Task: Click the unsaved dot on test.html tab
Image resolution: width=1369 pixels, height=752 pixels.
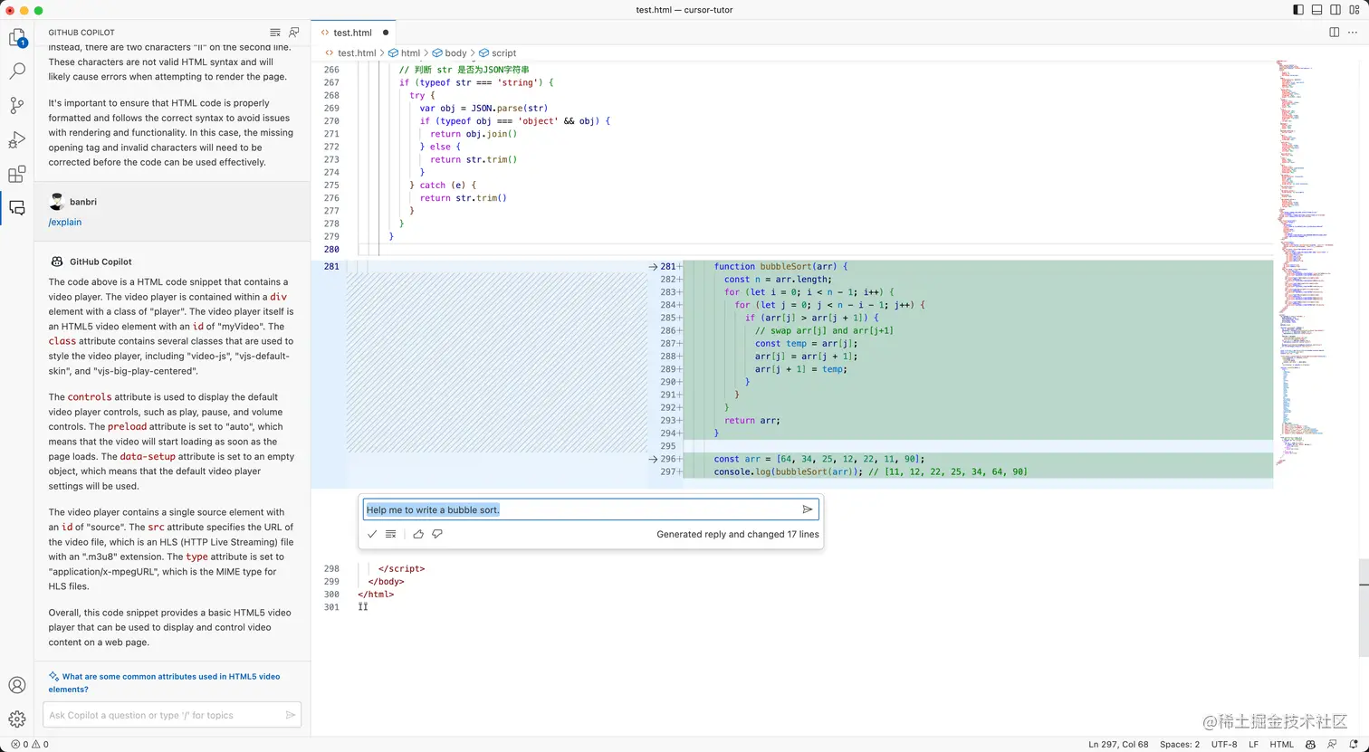Action: point(386,33)
